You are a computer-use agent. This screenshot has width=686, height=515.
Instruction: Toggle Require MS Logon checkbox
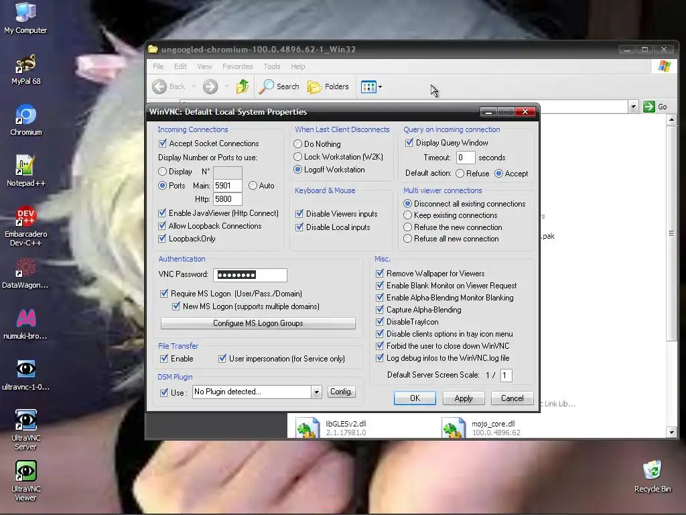(x=164, y=294)
